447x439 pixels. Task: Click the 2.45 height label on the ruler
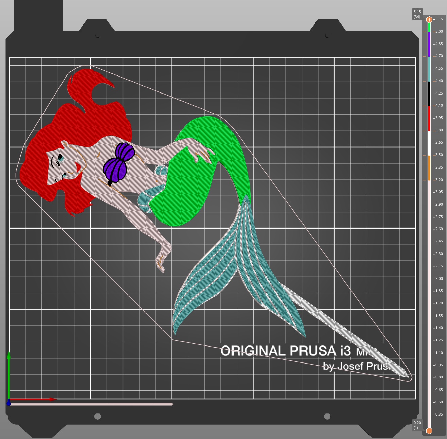pos(439,241)
